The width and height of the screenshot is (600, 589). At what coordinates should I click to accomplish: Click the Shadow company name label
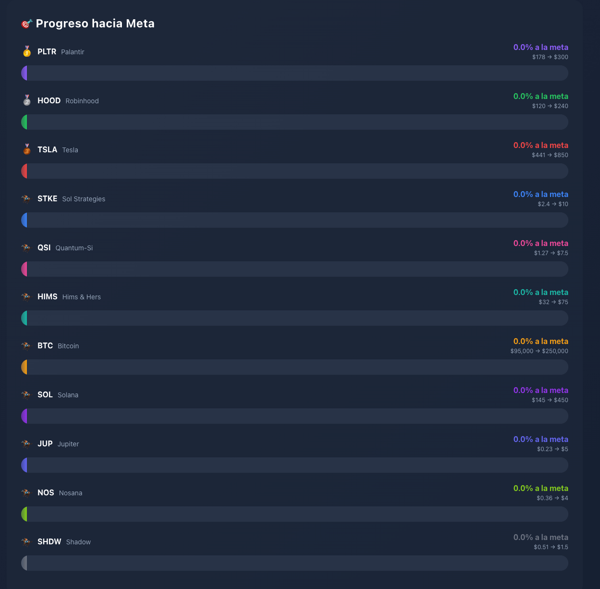point(79,542)
